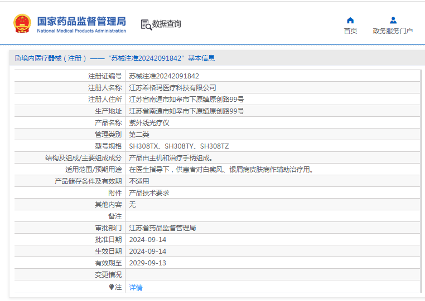Image resolution: width=425 pixels, height=301 pixels.
Task: Click the expiry date 2029-09-13
Action: 148,263
